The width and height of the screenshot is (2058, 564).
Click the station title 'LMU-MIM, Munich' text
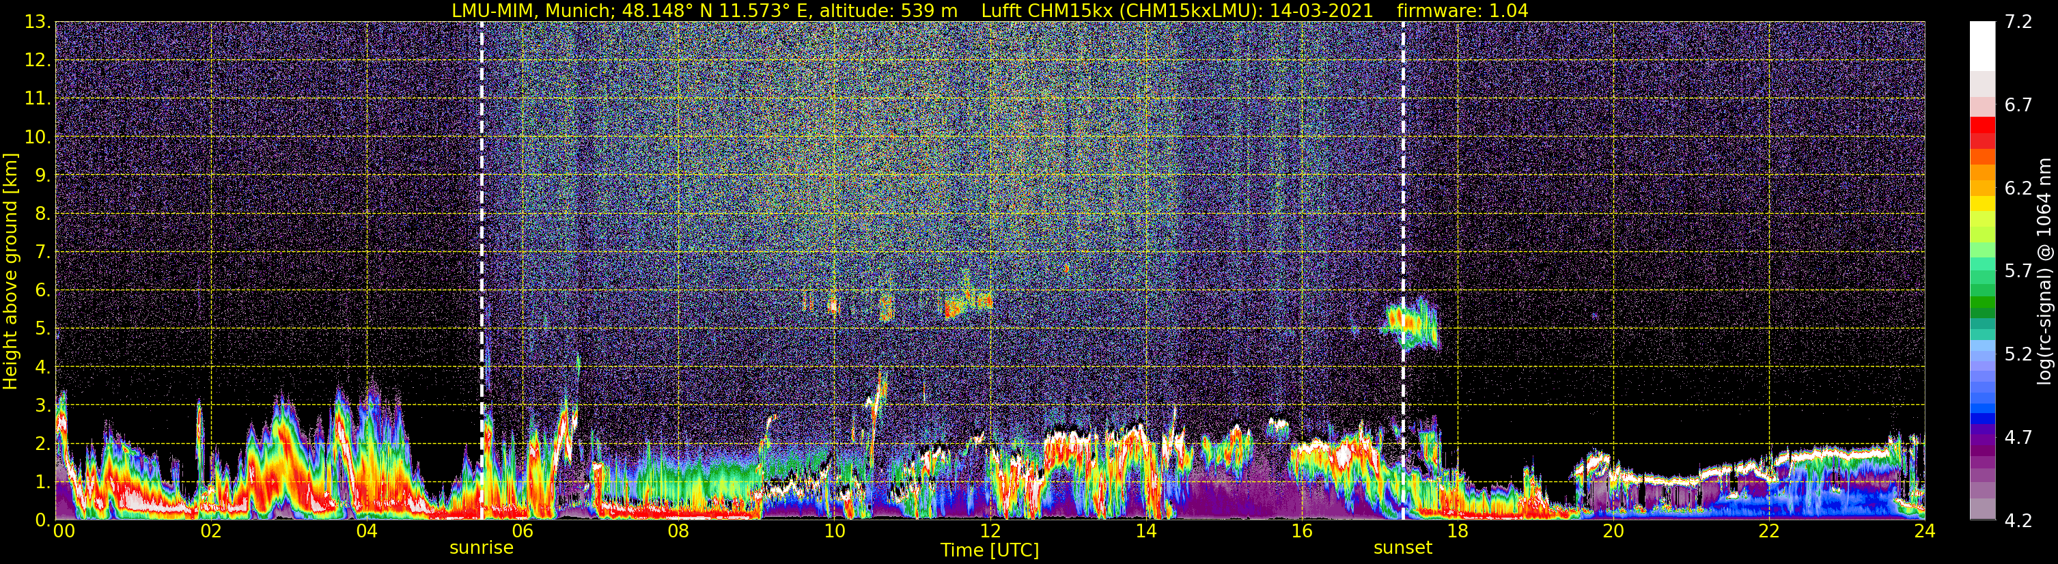click(533, 10)
